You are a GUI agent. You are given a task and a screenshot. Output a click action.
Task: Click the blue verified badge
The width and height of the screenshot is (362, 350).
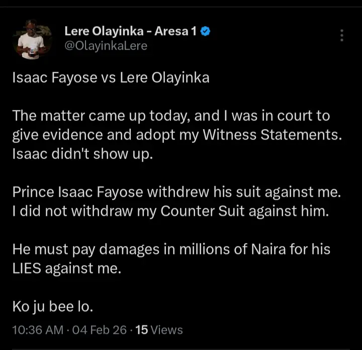[205, 32]
